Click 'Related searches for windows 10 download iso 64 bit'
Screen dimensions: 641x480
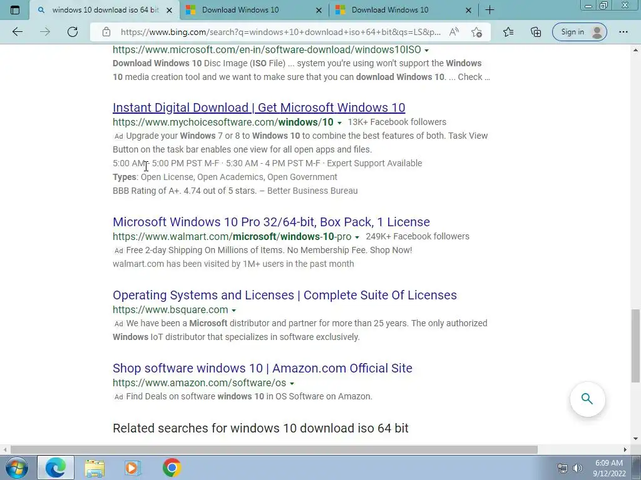(x=260, y=428)
